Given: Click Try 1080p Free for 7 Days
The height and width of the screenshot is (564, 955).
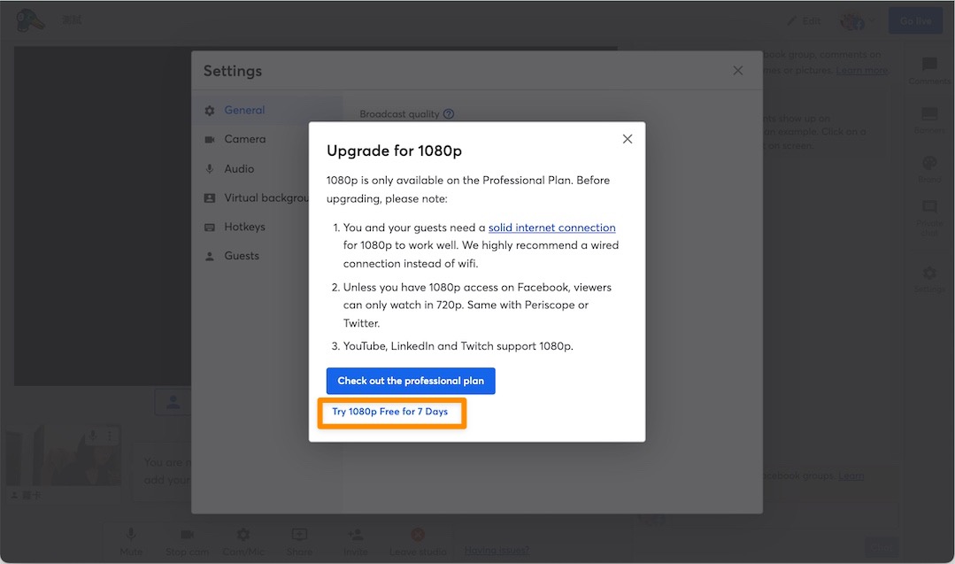Looking at the screenshot, I should [x=389, y=412].
